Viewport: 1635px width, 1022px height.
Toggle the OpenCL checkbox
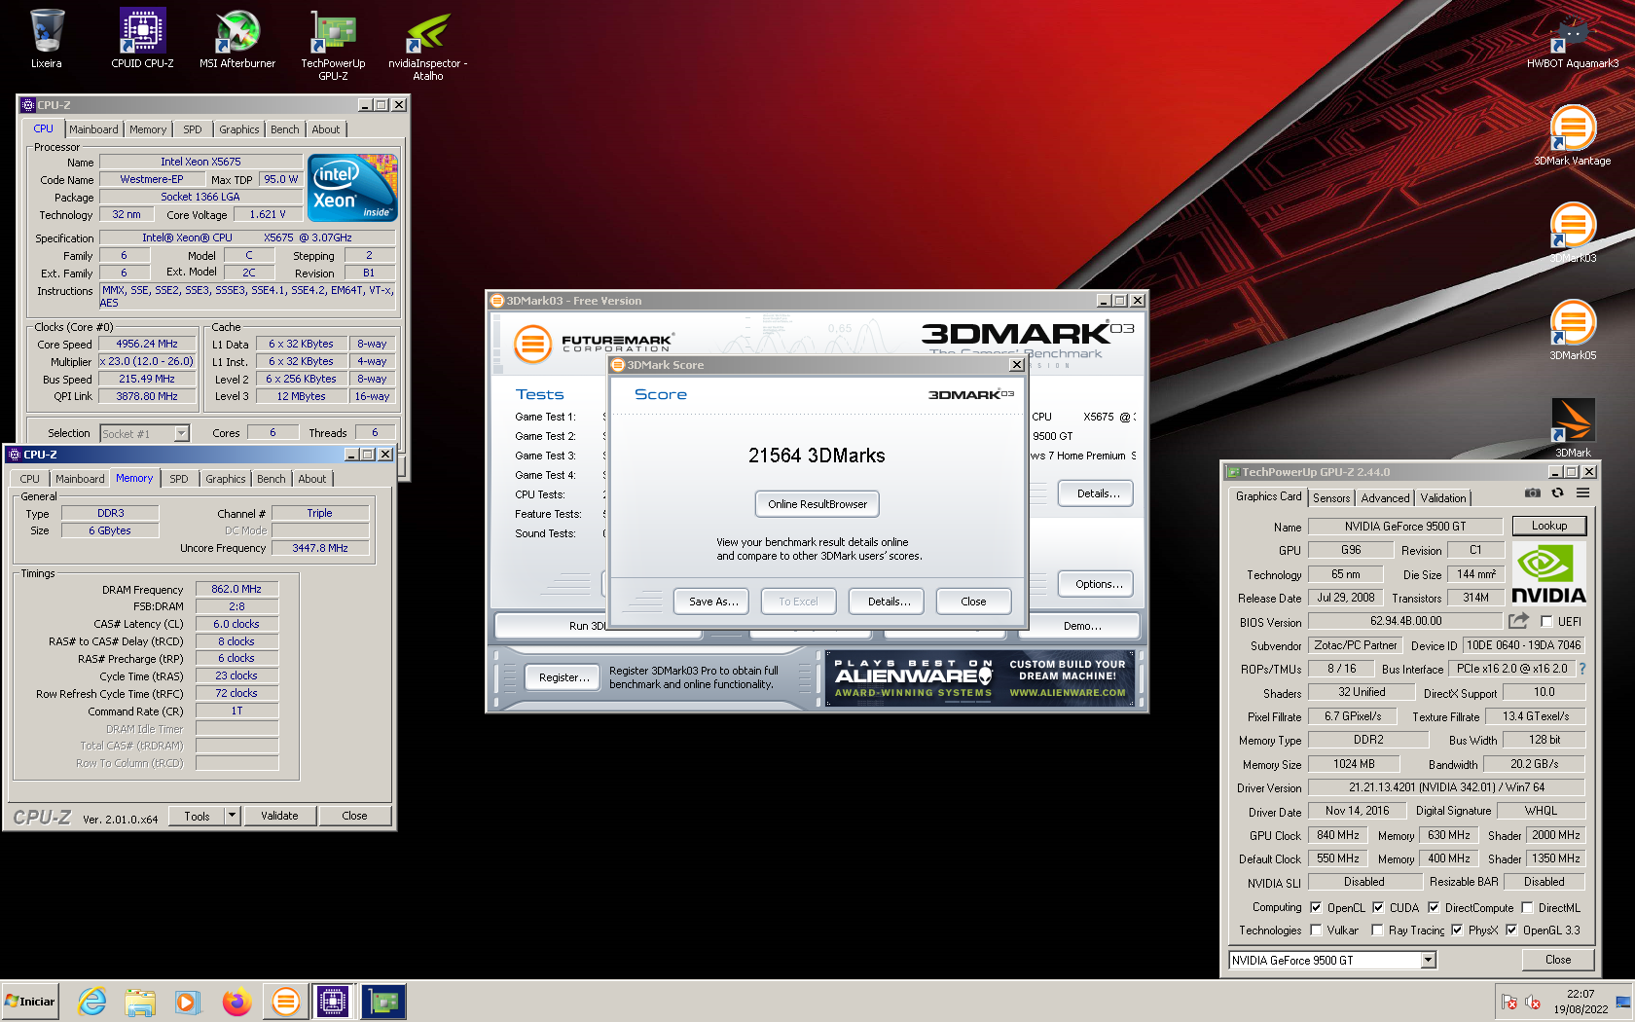[1316, 907]
